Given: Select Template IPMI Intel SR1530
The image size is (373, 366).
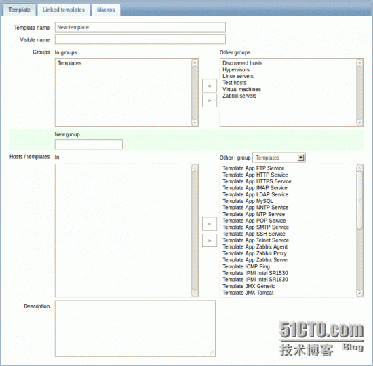Looking at the screenshot, I should click(x=255, y=273).
